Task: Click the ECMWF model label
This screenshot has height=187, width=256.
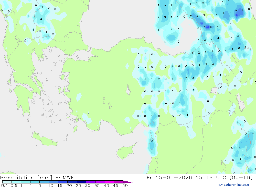Action: (x=65, y=177)
